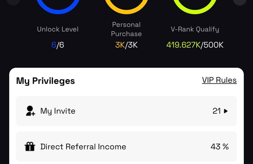Open the Direct Referral Income row
Screen dimensions: 253x164
[83, 147]
